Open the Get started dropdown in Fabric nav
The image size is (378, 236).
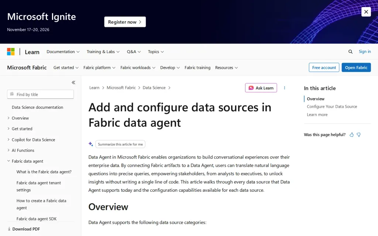click(x=66, y=68)
